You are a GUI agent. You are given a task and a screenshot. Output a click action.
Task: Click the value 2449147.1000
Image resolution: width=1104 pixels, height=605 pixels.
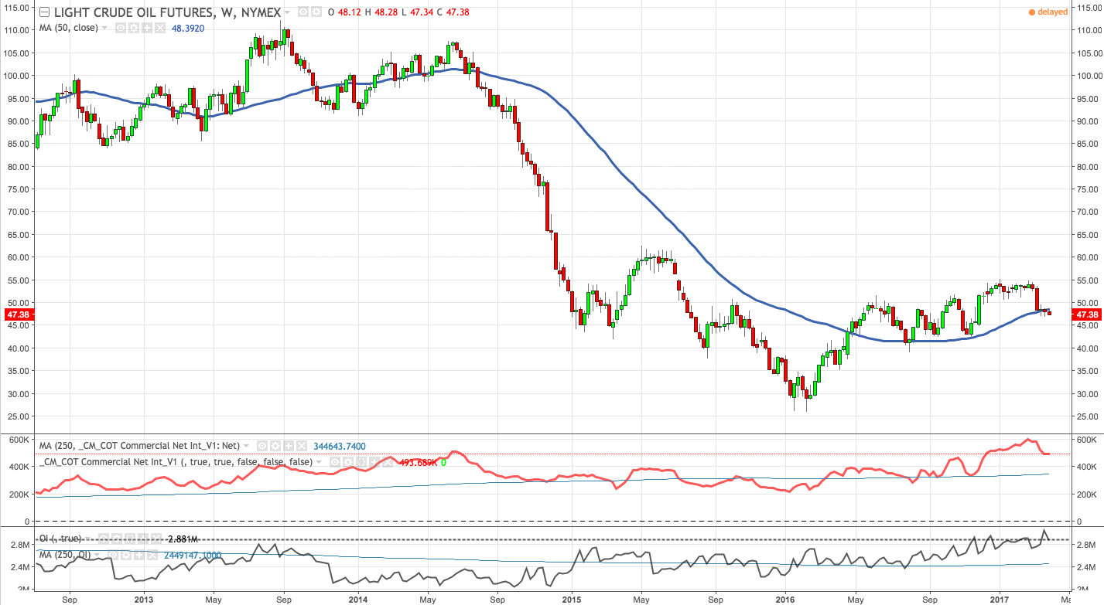pos(193,555)
